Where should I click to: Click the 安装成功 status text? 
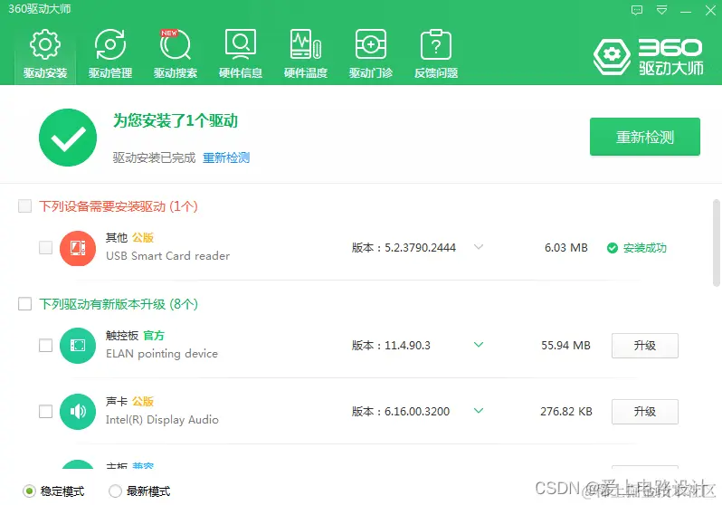644,248
